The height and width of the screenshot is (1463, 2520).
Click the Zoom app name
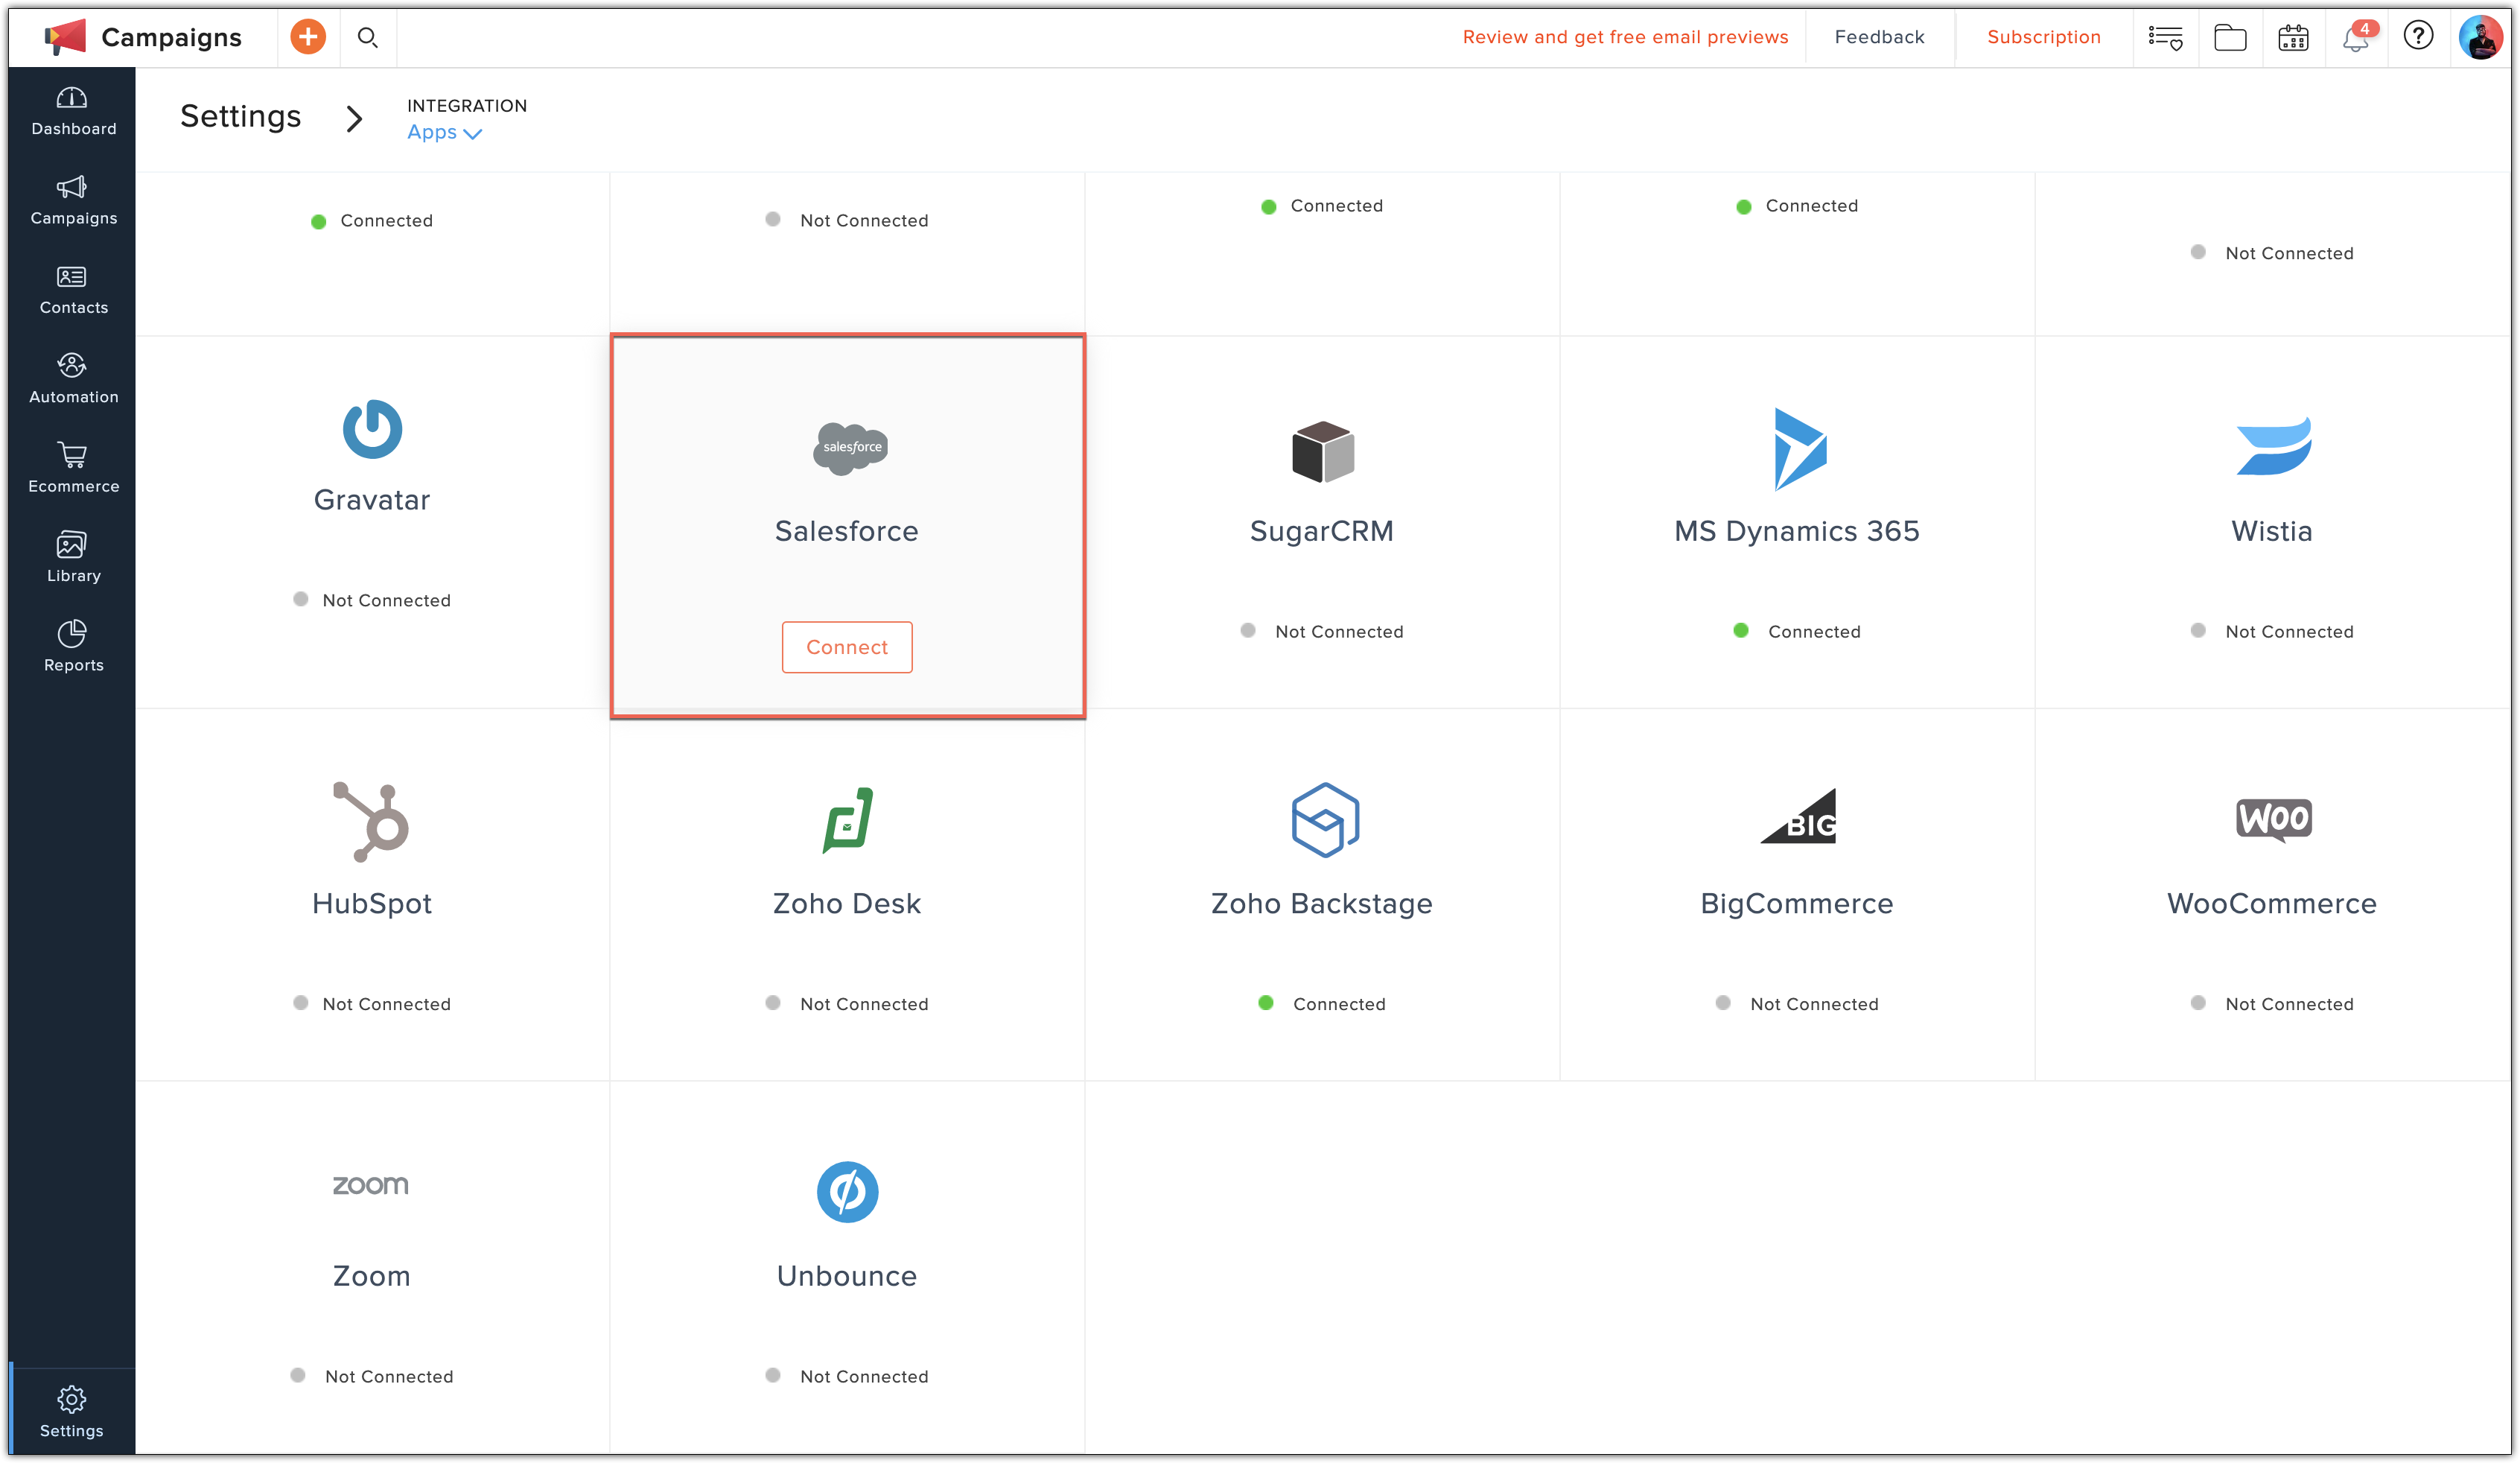(x=372, y=1276)
